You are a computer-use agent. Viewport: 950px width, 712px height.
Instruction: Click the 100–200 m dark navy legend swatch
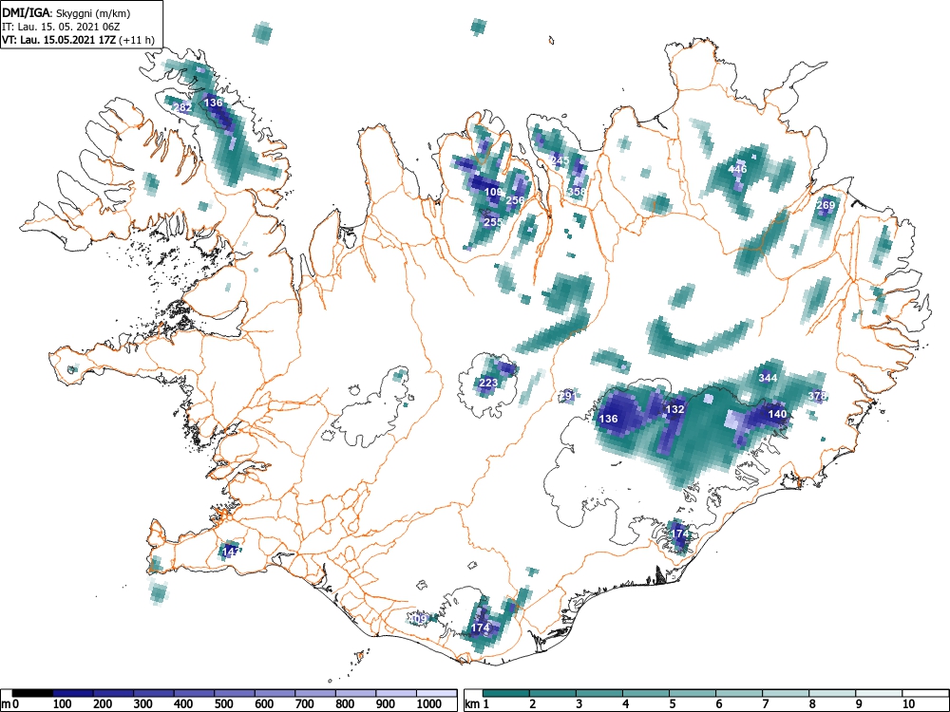(73, 693)
